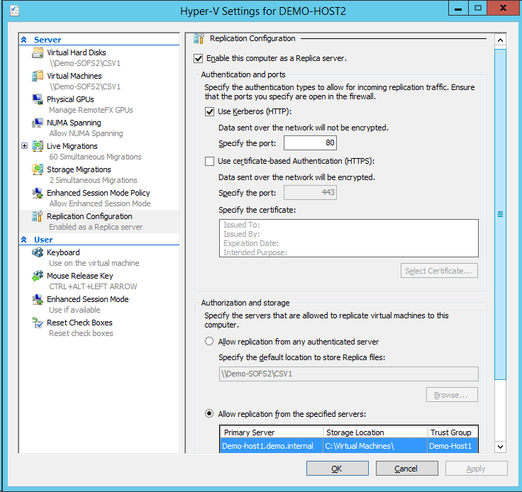Click the User Enhanced Session Mode icon
The image size is (522, 492).
pos(38,299)
